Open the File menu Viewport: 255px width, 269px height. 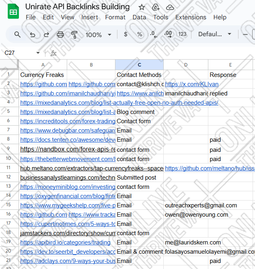31,17
